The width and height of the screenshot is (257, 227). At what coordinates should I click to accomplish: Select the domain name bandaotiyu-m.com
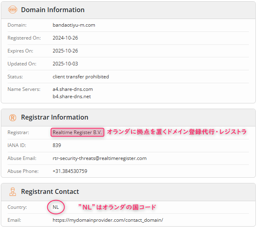coord(74,25)
